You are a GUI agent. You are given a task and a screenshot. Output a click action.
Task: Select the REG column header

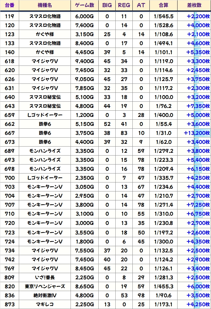(x=124, y=5)
